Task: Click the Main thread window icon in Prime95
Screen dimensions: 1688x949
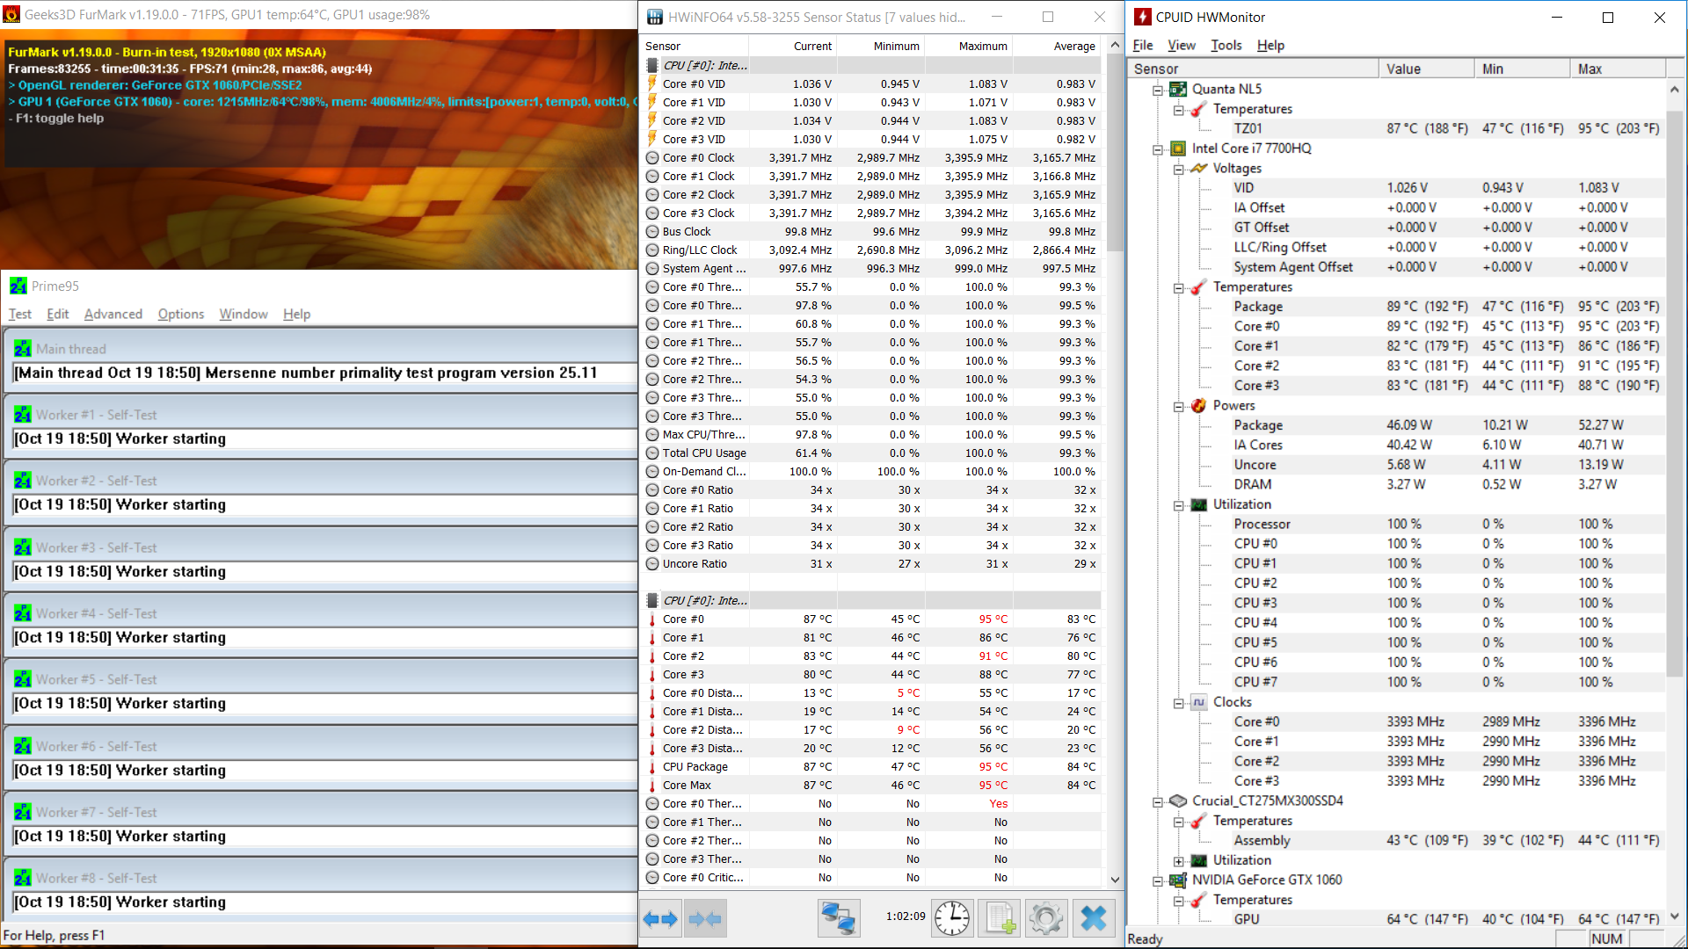Action: [23, 349]
